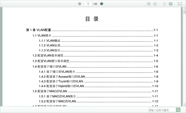Focus the keyword search input field
This screenshot has height=113, width=186.
click(162, 110)
